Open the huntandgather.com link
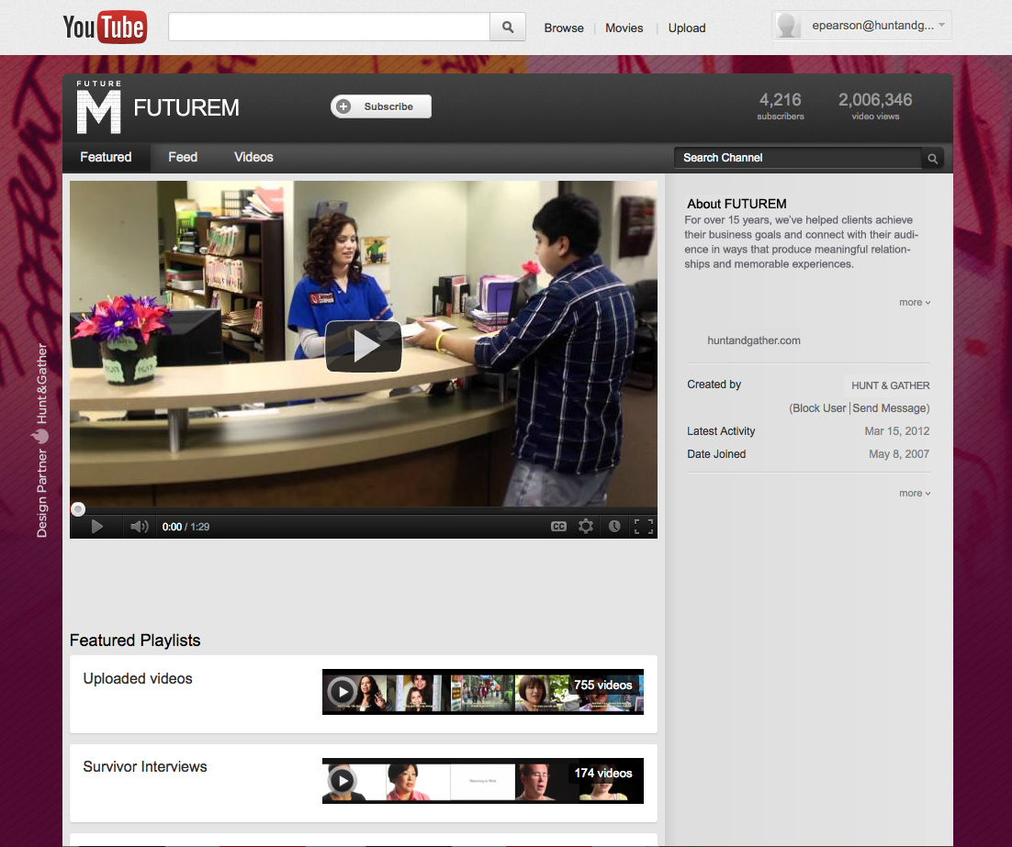1012x847 pixels. pyautogui.click(x=754, y=340)
